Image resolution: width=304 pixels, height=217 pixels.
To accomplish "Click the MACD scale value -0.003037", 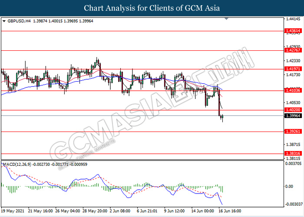I will click(294, 204).
